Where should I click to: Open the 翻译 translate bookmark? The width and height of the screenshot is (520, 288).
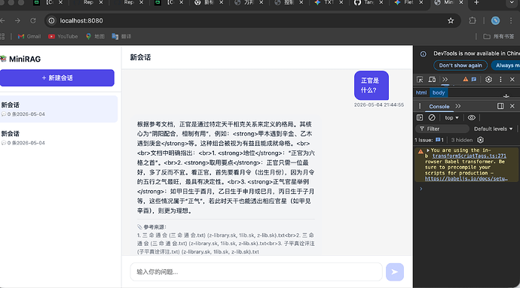[x=121, y=36]
